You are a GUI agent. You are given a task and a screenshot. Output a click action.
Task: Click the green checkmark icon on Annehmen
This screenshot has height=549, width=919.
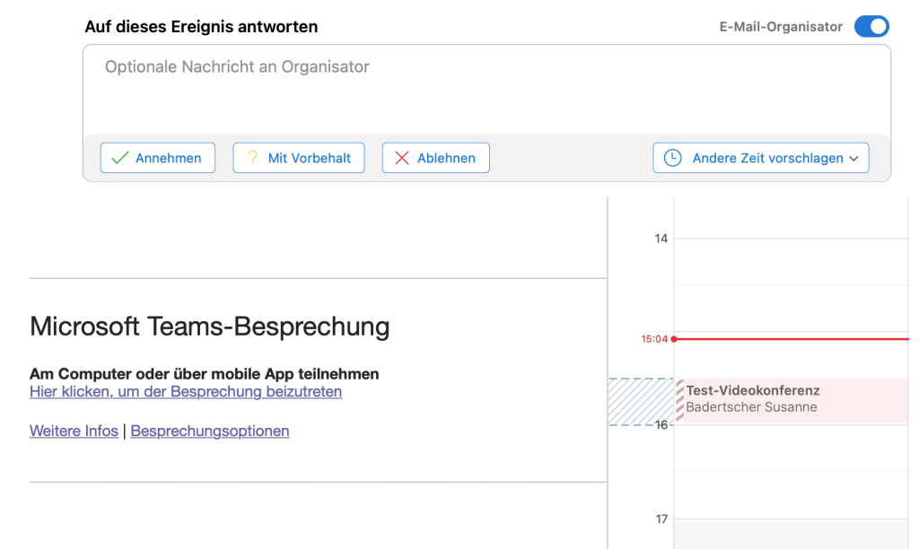click(x=120, y=158)
